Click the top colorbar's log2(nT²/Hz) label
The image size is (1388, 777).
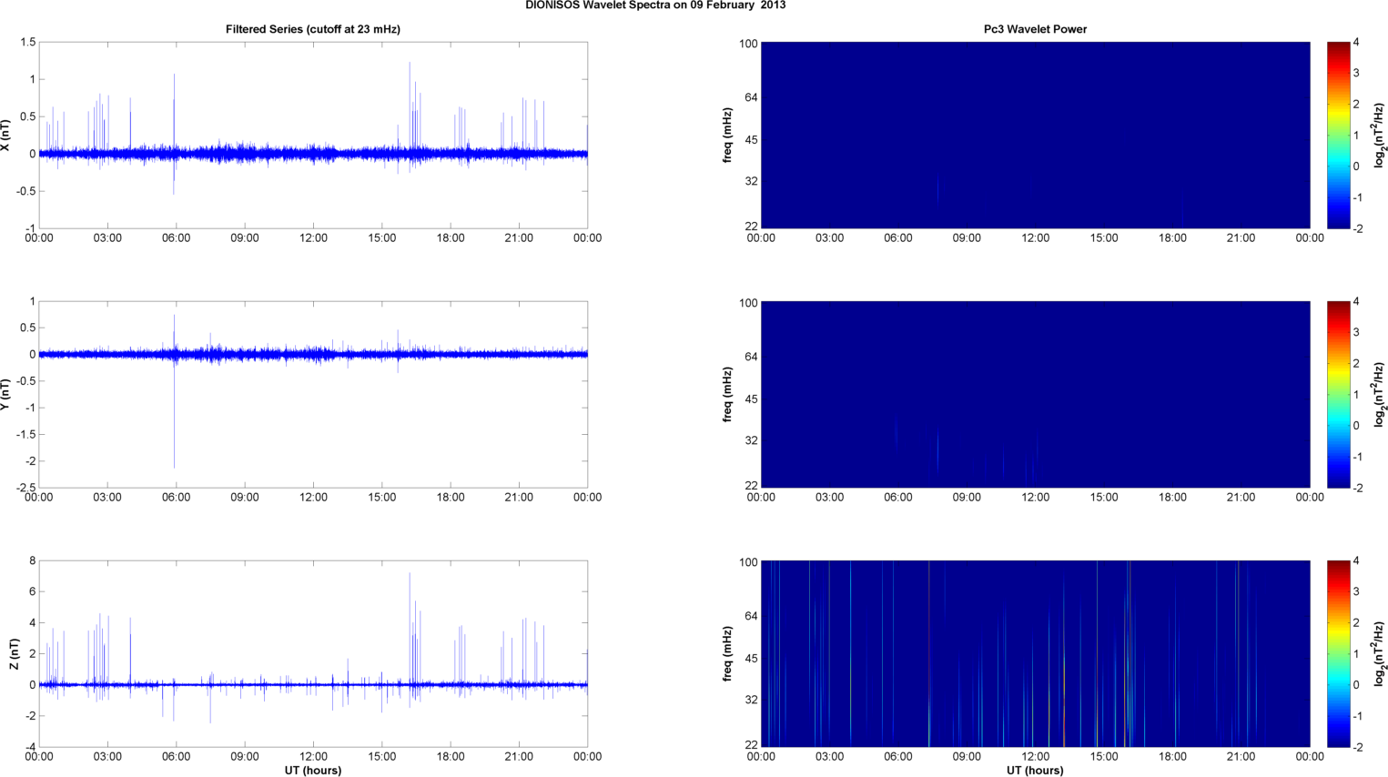1380,136
